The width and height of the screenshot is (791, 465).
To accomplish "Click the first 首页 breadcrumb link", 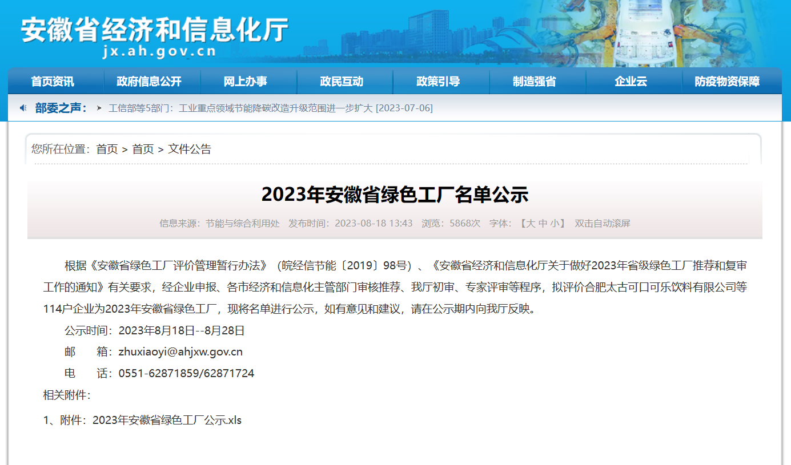I will [107, 149].
